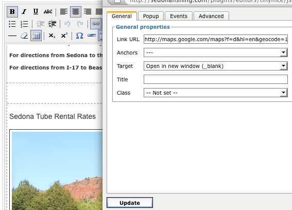Click the eraser remove formatting icon
The height and width of the screenshot is (210, 292).
coord(24,36)
